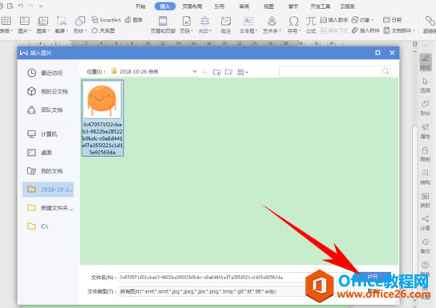Expand the location folder dropdown
The width and height of the screenshot is (436, 308).
(195, 71)
